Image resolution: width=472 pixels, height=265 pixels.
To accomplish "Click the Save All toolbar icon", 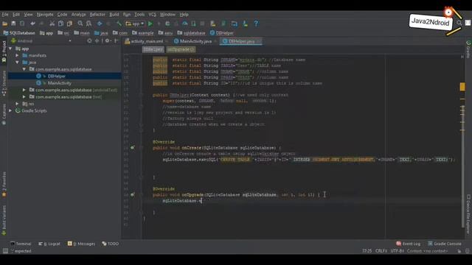I will click(13, 24).
